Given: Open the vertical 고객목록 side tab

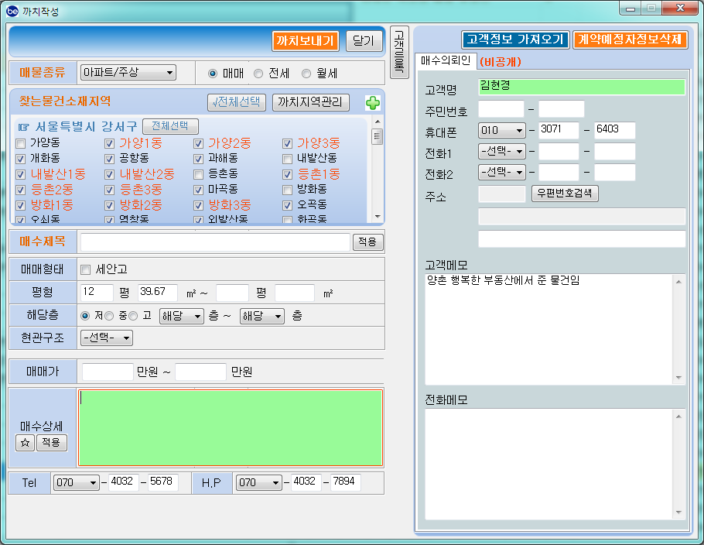Looking at the screenshot, I should point(398,52).
